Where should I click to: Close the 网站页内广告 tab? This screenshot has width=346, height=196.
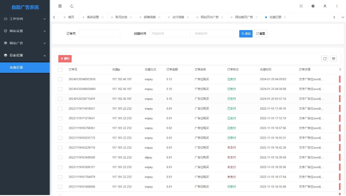point(222,17)
